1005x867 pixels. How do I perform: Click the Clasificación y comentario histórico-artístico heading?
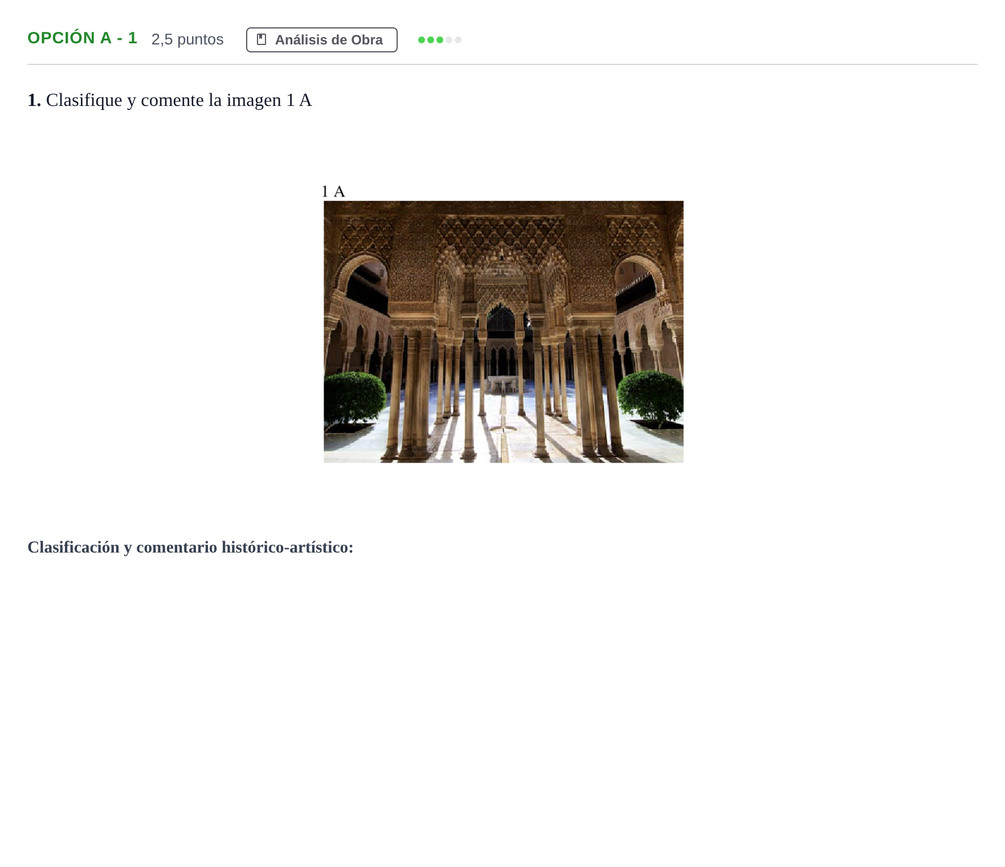(x=190, y=547)
